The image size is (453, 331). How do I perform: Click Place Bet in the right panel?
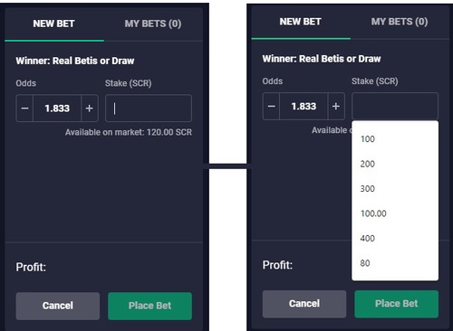[x=397, y=304]
